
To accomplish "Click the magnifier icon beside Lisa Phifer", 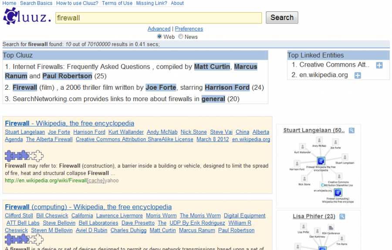I will (x=342, y=216).
